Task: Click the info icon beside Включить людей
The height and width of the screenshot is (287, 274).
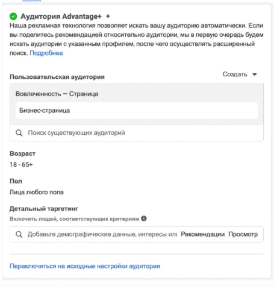Action: 144,218
